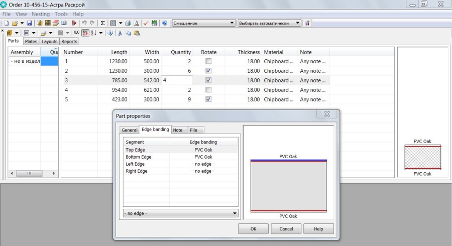
Task: Click the 0,0 decimal format icon
Action: pyautogui.click(x=77, y=33)
